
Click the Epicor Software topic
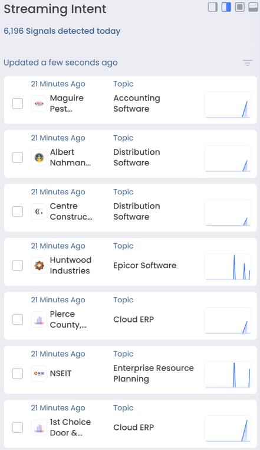(145, 266)
